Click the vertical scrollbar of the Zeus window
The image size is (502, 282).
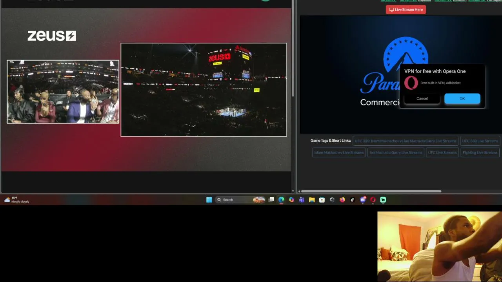click(x=293, y=49)
